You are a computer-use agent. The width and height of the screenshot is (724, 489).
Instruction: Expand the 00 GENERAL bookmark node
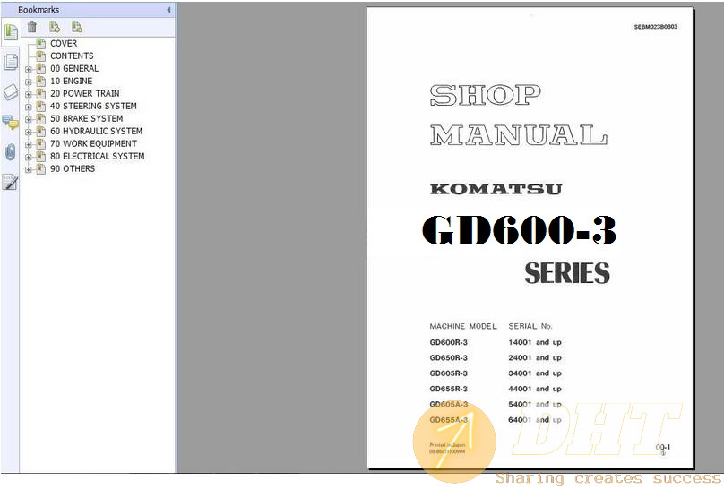point(28,70)
